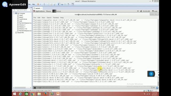Click the revert snapshot toolbar icon

[x=52, y=4]
